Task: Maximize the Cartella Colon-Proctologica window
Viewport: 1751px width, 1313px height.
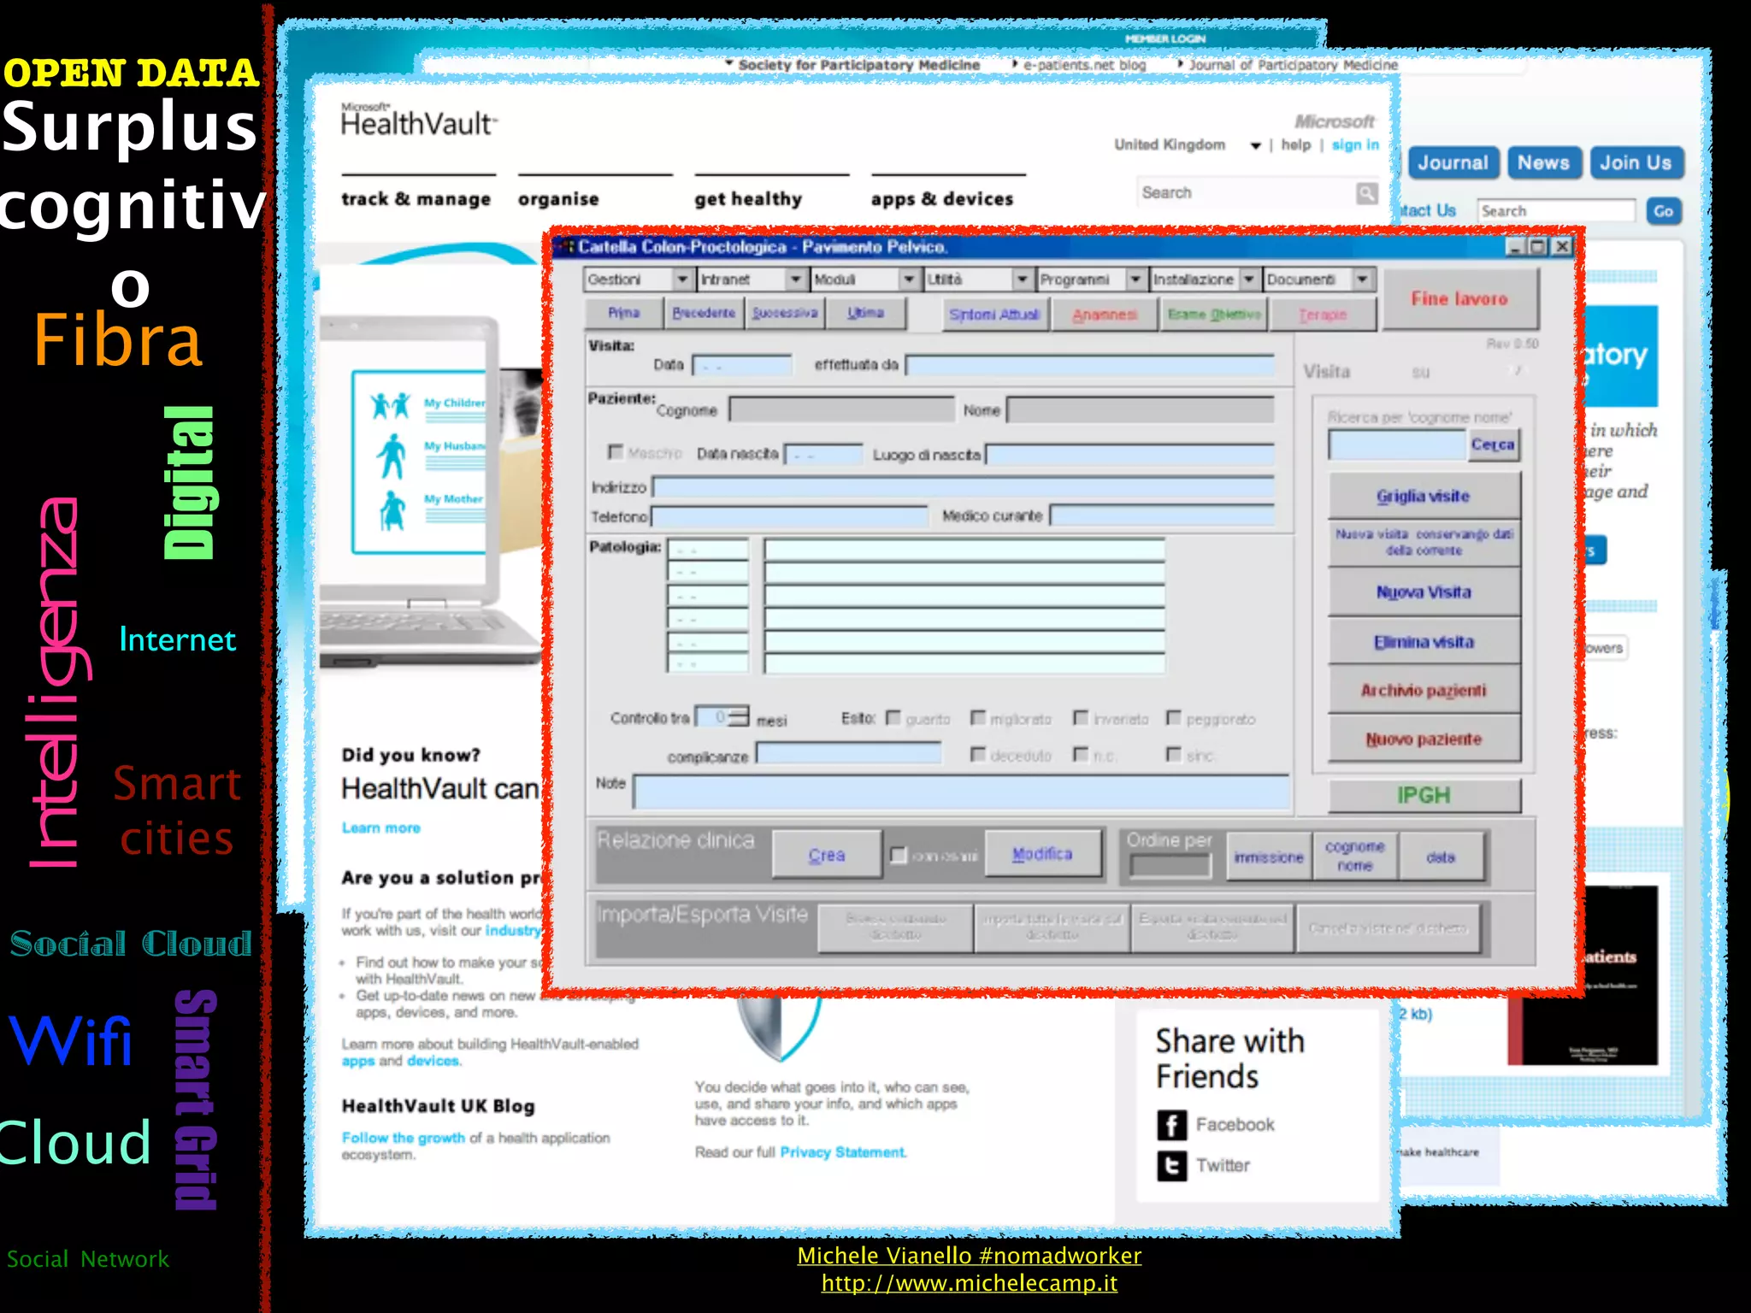Action: 1538,247
